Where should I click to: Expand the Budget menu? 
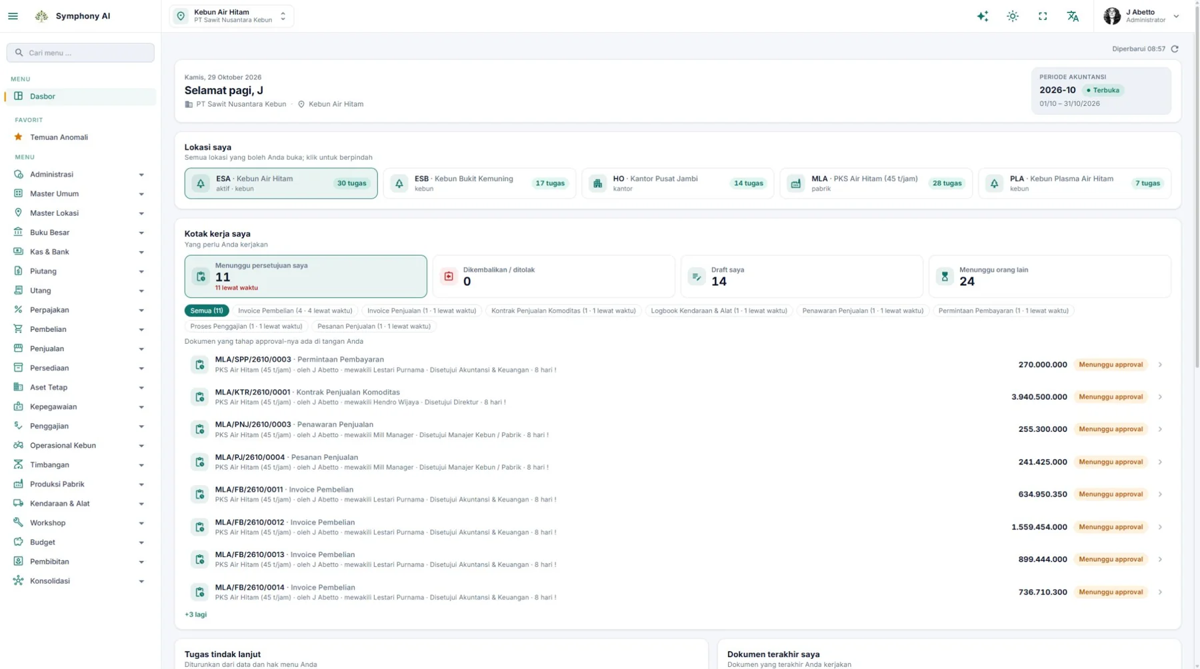coord(80,542)
